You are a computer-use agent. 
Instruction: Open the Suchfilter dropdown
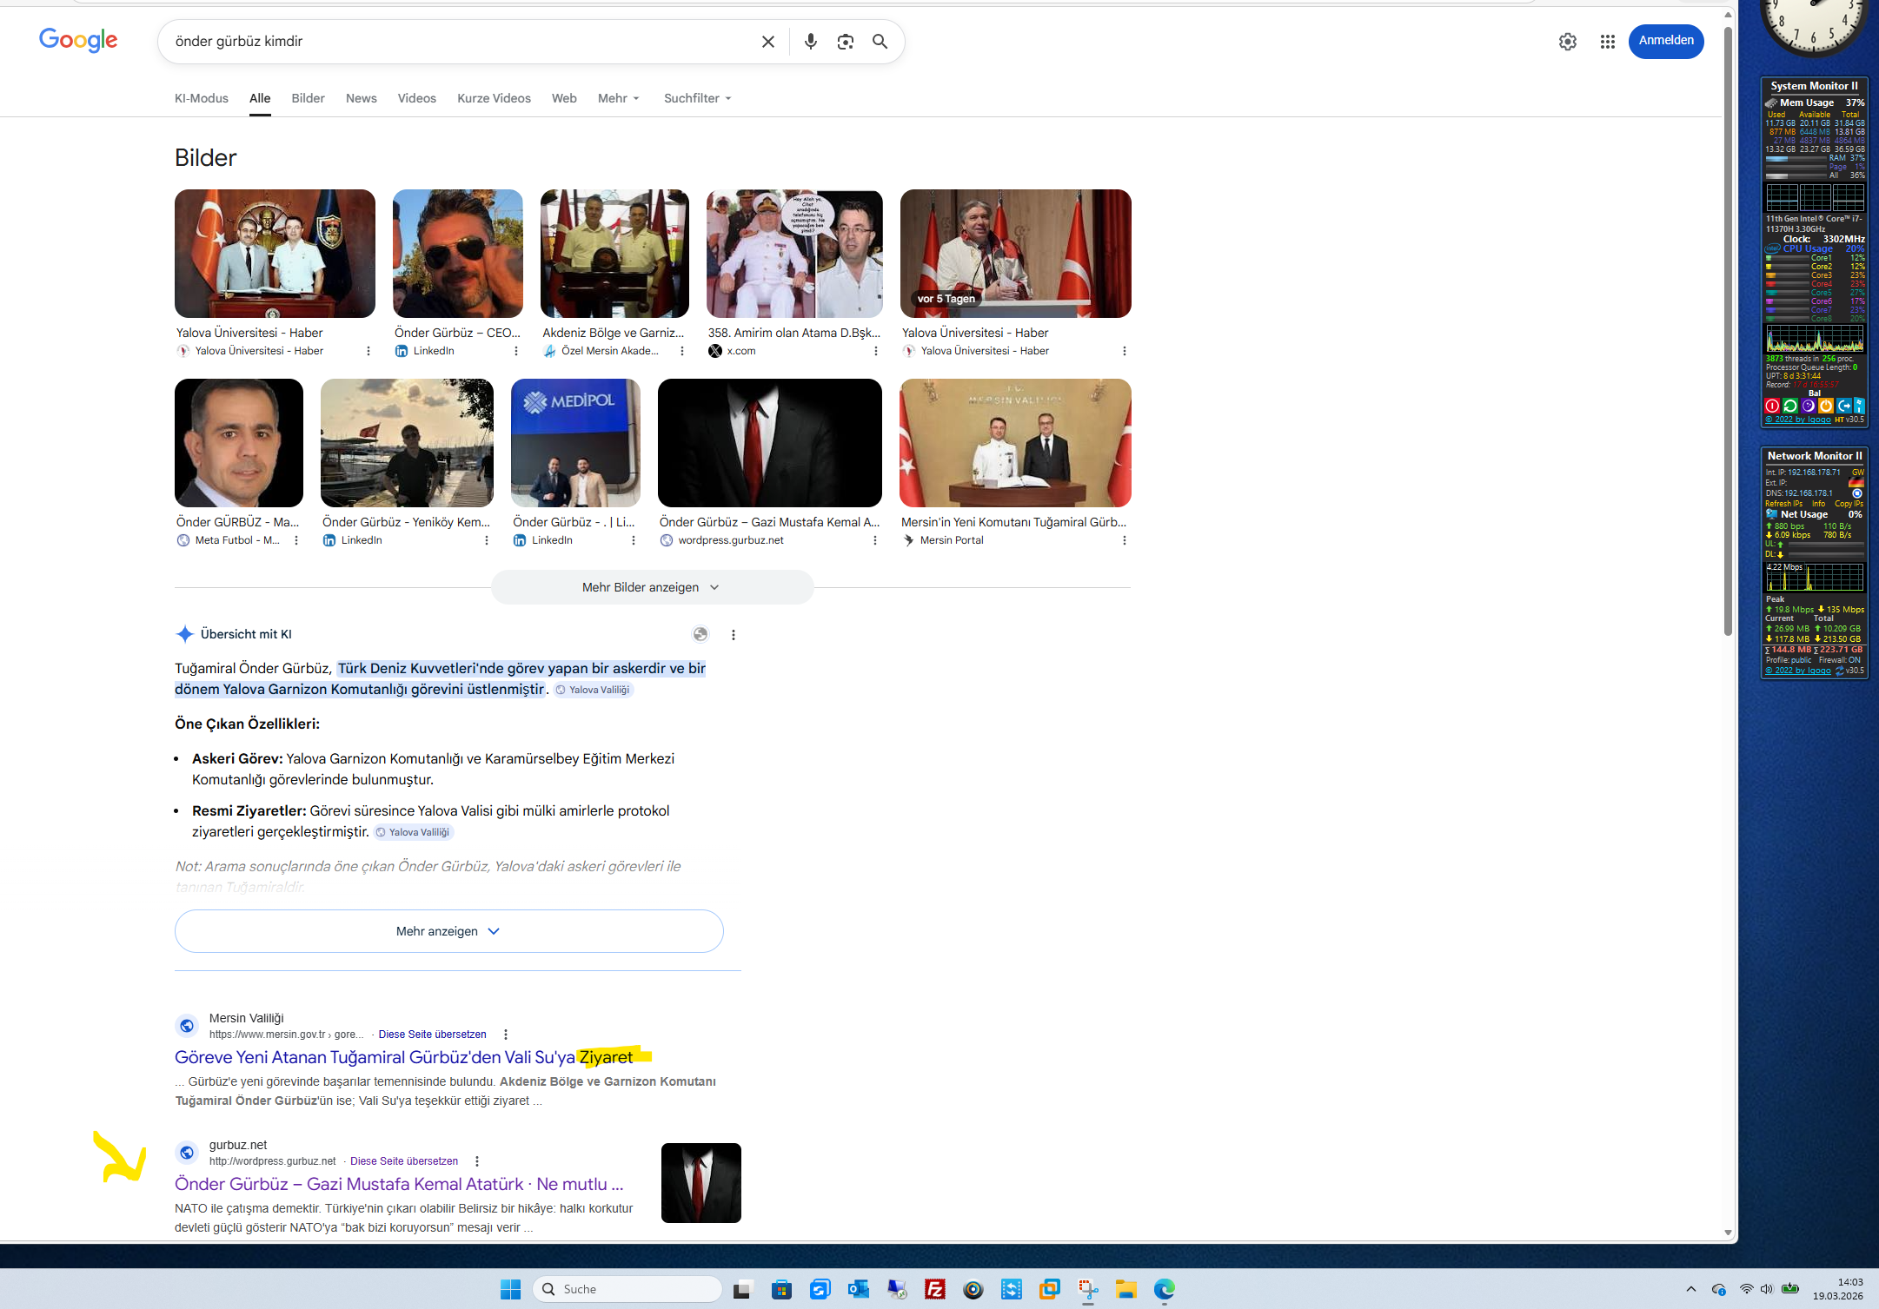coord(697,98)
